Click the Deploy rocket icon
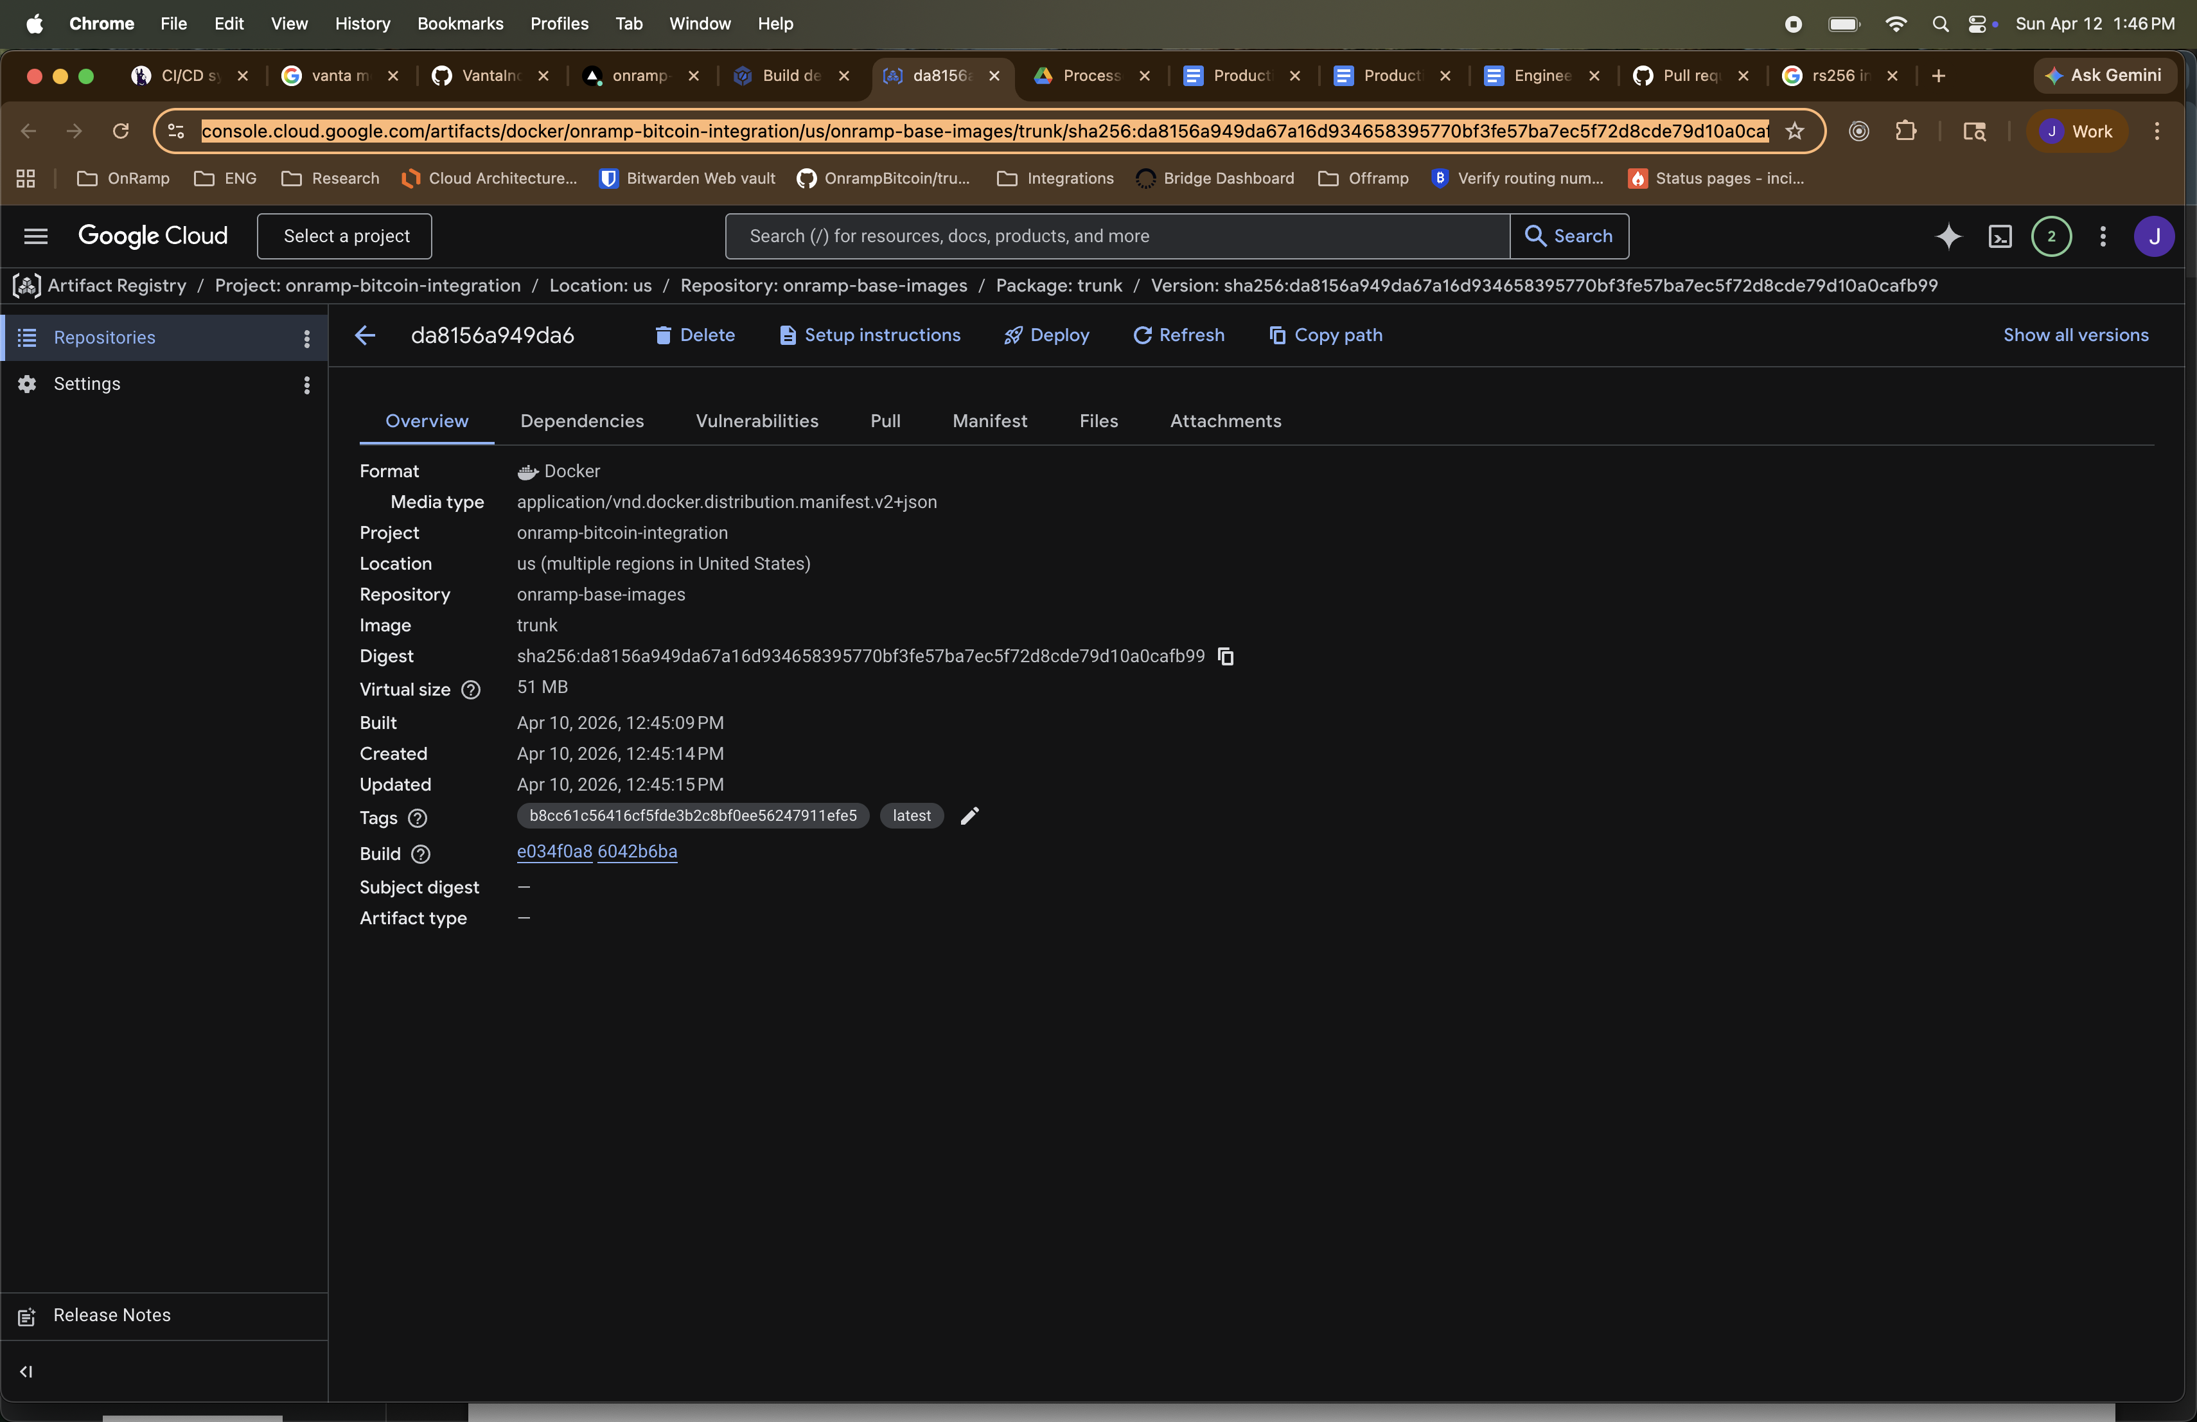 tap(1012, 335)
